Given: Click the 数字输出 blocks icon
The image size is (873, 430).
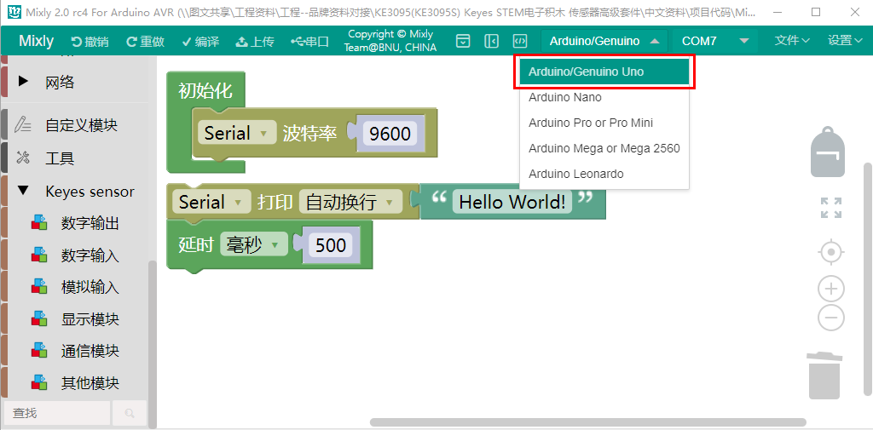Looking at the screenshot, I should [39, 223].
